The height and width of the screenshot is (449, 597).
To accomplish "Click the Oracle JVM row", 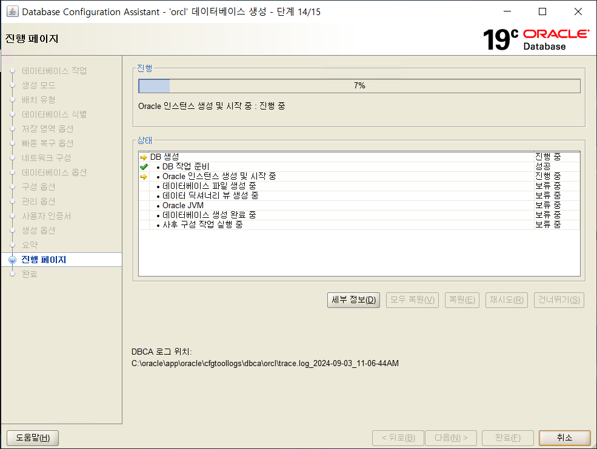I will [359, 205].
